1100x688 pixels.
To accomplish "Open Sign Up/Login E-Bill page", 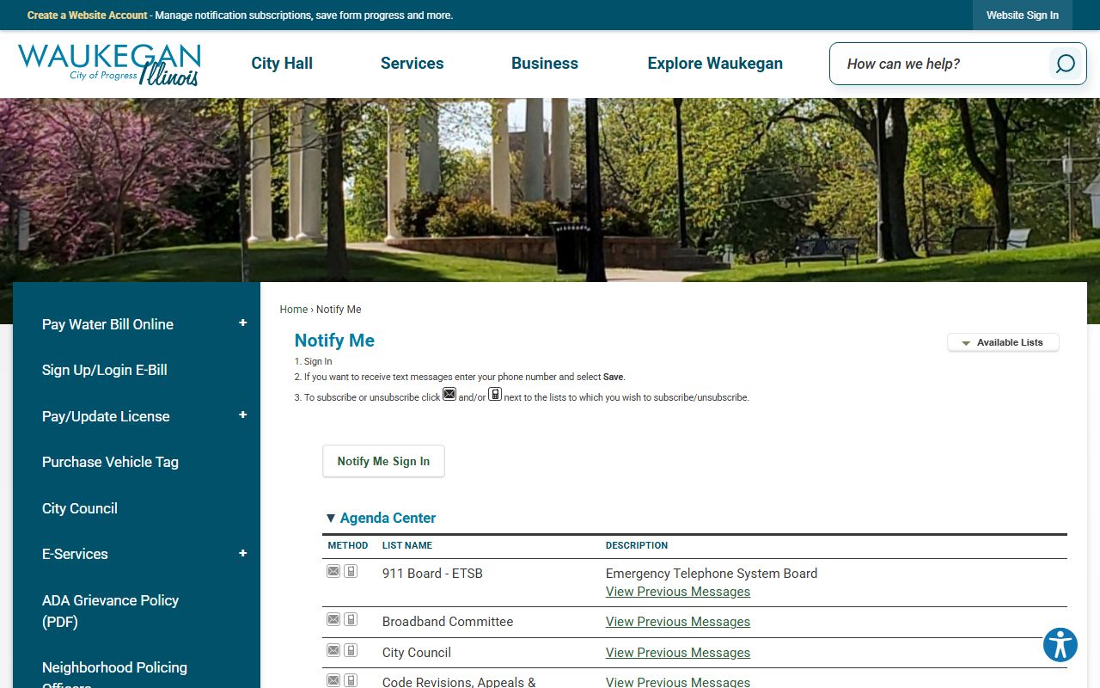I will pos(105,370).
